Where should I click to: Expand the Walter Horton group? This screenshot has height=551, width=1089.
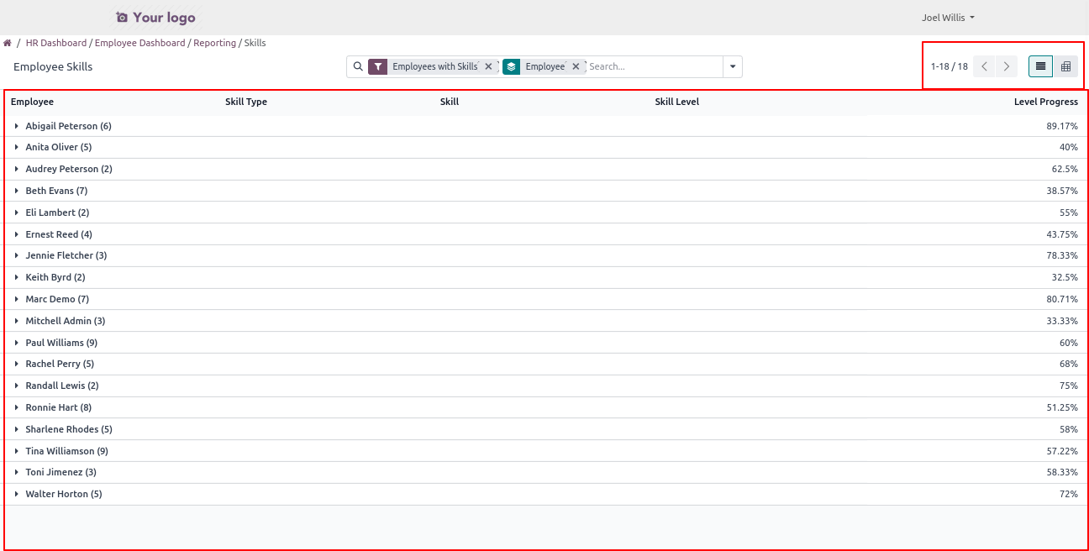coord(63,494)
